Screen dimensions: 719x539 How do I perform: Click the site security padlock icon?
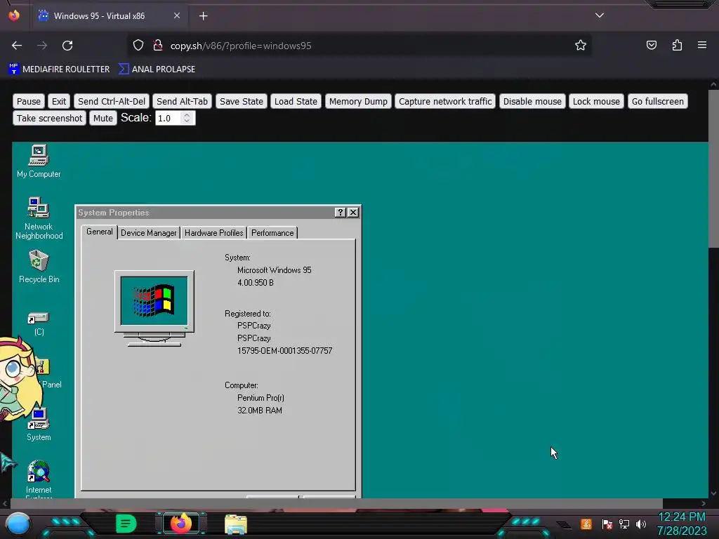click(158, 46)
